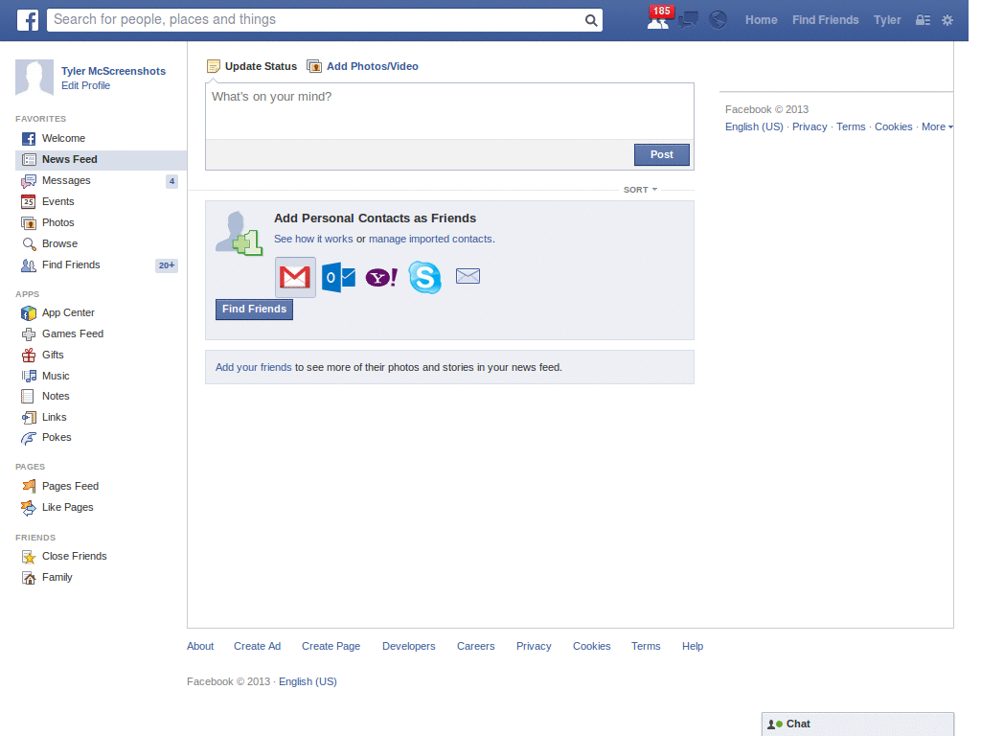Screen dimensions: 981x736
Task: Click the blue Find Friends button
Action: point(254,310)
